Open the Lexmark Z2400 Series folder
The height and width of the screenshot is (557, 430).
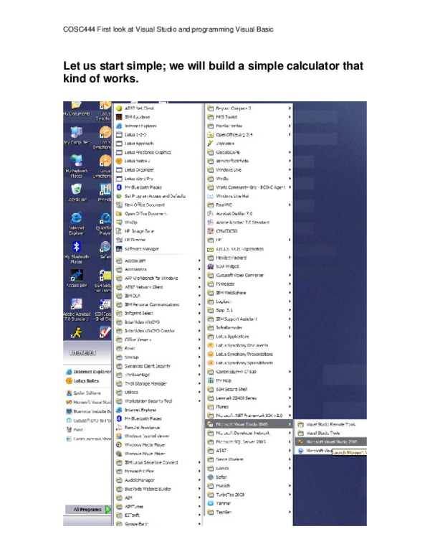(232, 398)
